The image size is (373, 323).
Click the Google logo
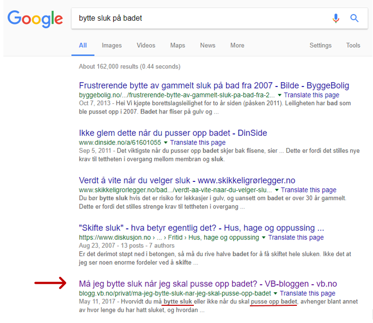35,19
